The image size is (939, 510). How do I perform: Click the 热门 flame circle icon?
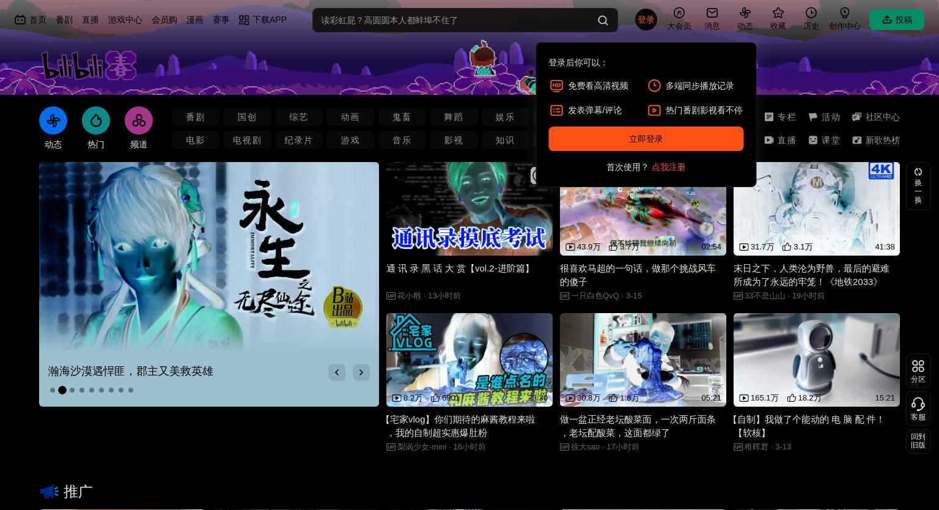[96, 120]
